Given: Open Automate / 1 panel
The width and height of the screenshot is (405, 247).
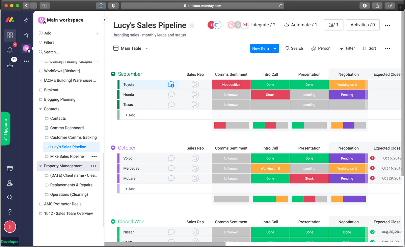Looking at the screenshot, I should 300,25.
